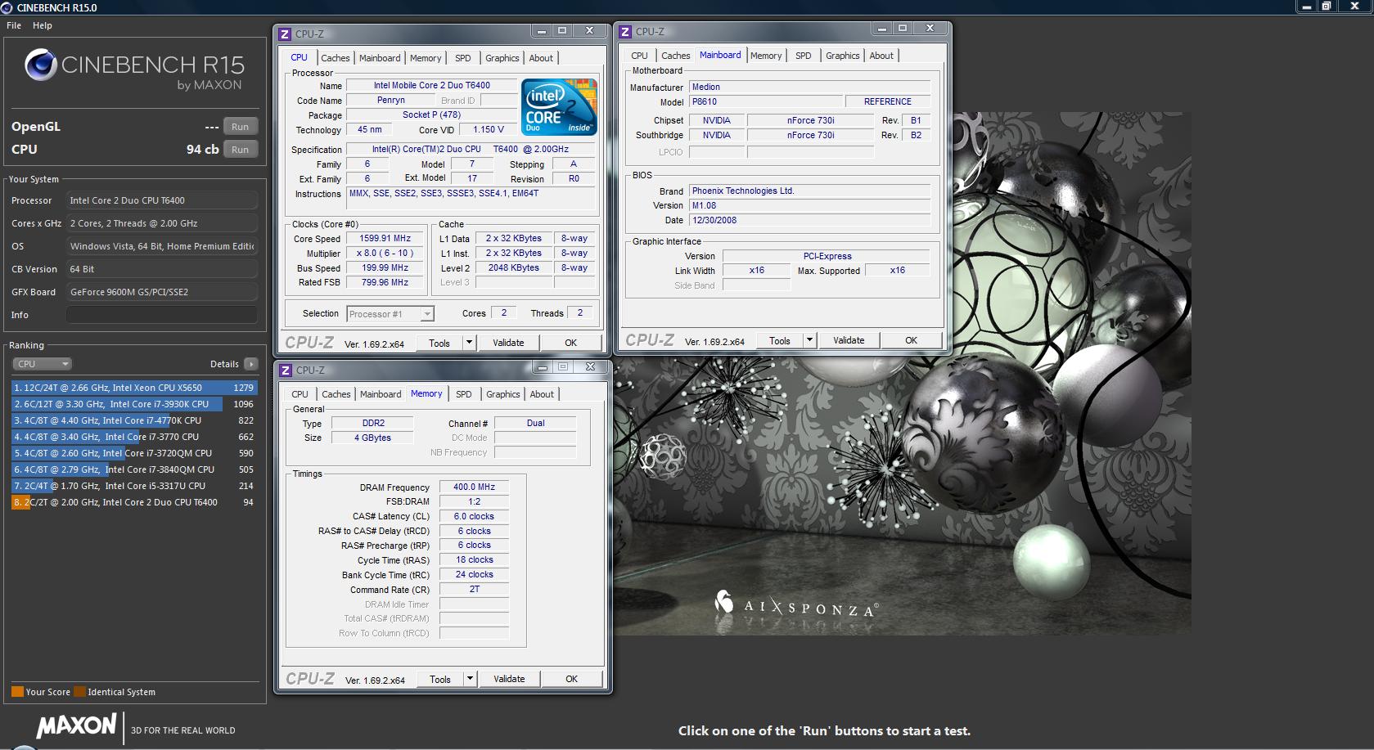Switch to CPU tab in Mainboard window
Screen dimensions: 1374x750
click(x=639, y=56)
